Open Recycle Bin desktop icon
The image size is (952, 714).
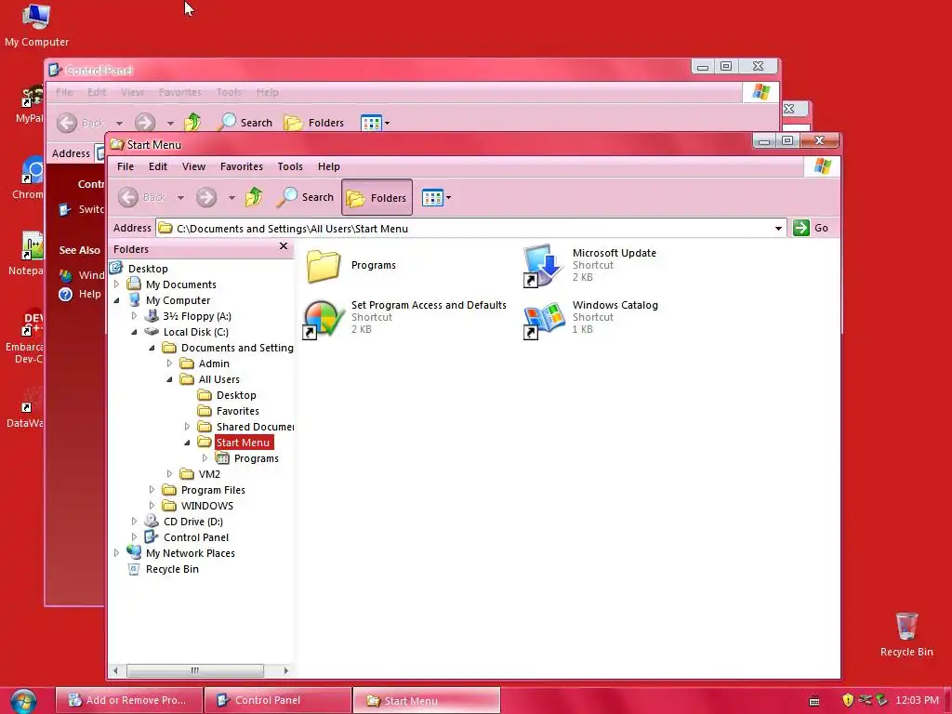point(906,635)
